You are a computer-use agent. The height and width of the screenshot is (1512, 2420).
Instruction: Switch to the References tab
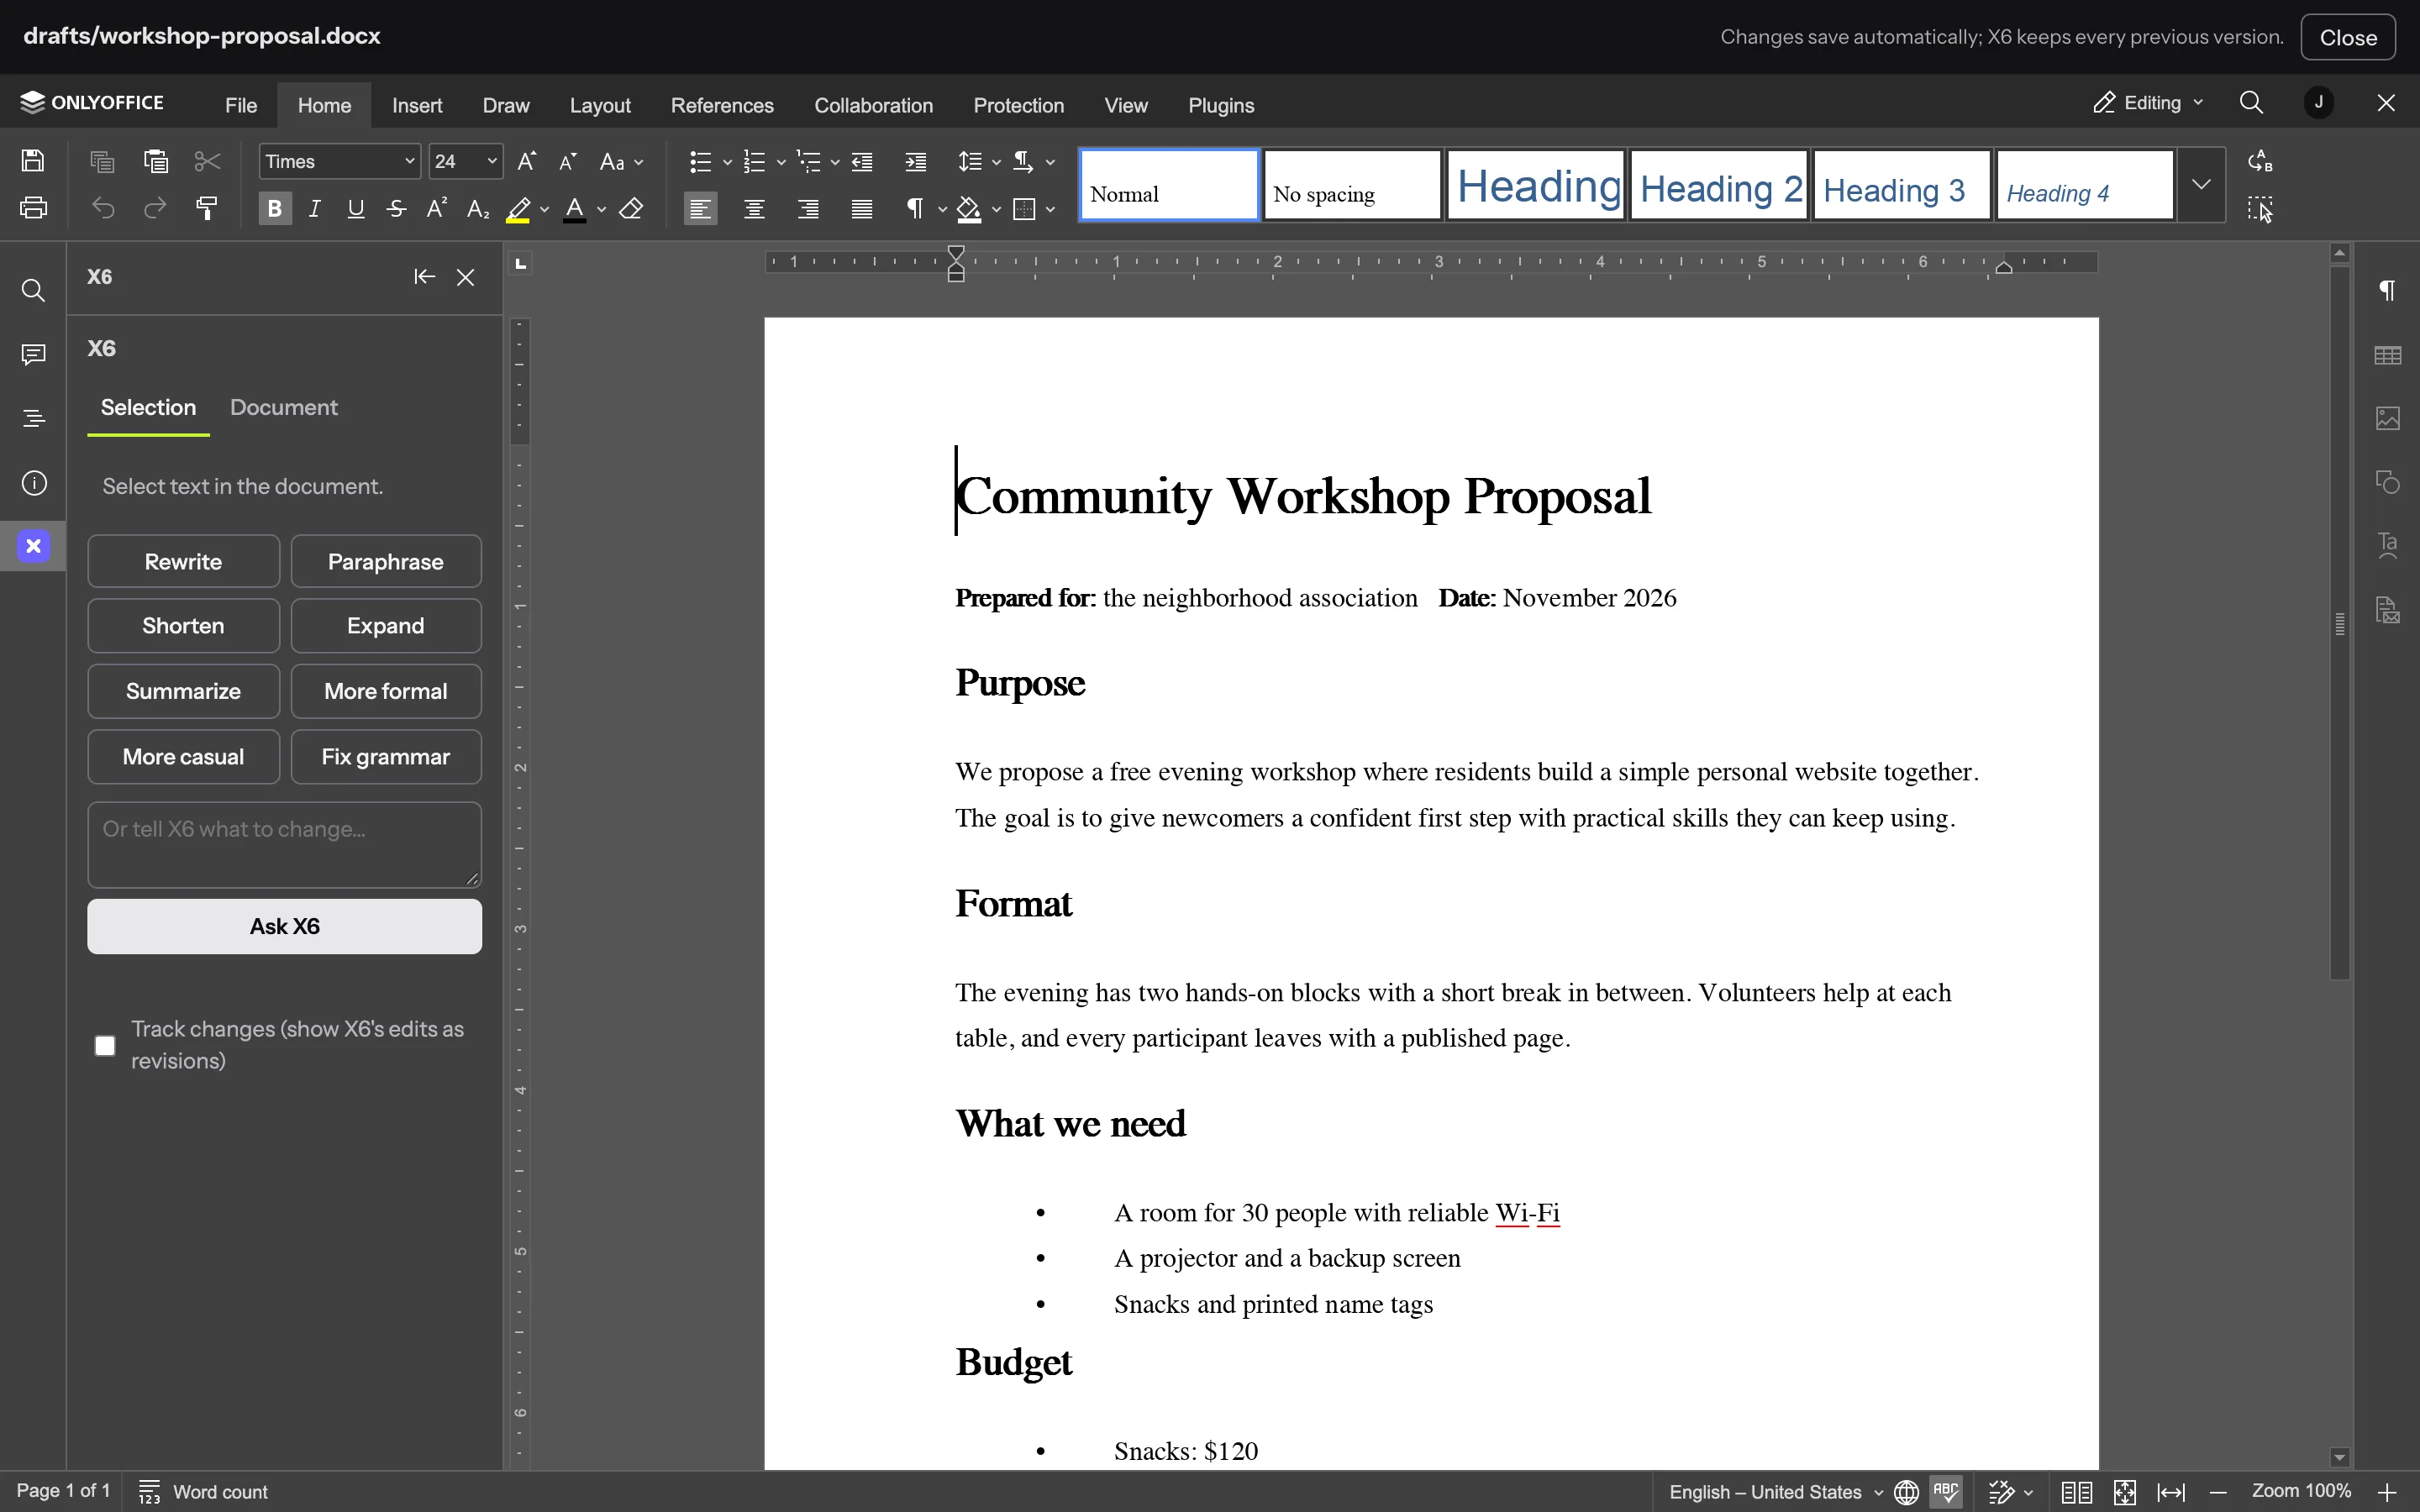[x=722, y=105]
